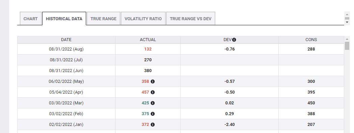Open the Volatility Ratio tab
The width and height of the screenshot is (354, 133).
143,19
